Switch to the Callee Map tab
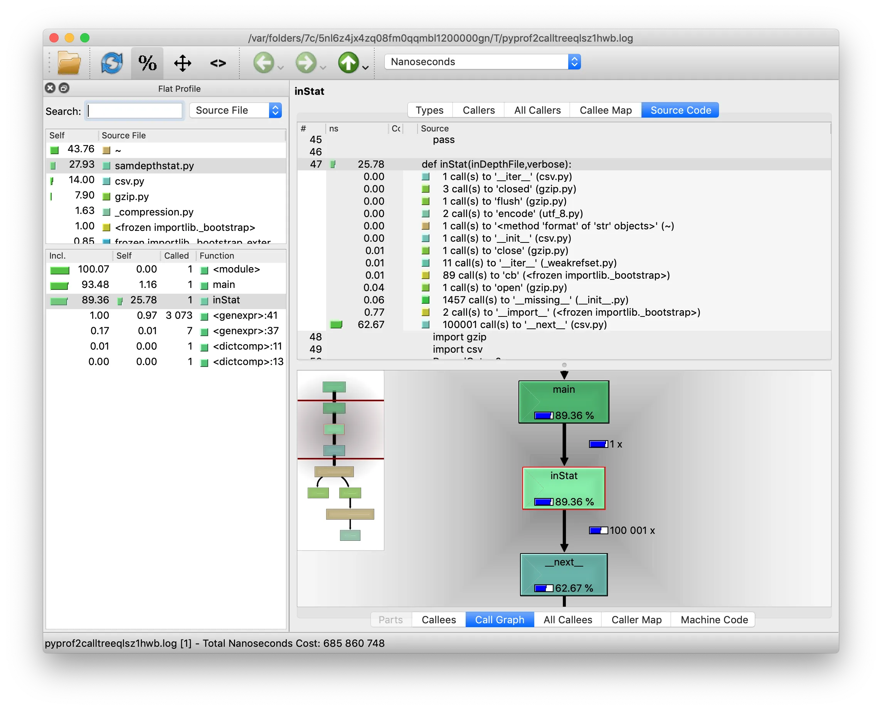Image resolution: width=882 pixels, height=710 pixels. (606, 110)
